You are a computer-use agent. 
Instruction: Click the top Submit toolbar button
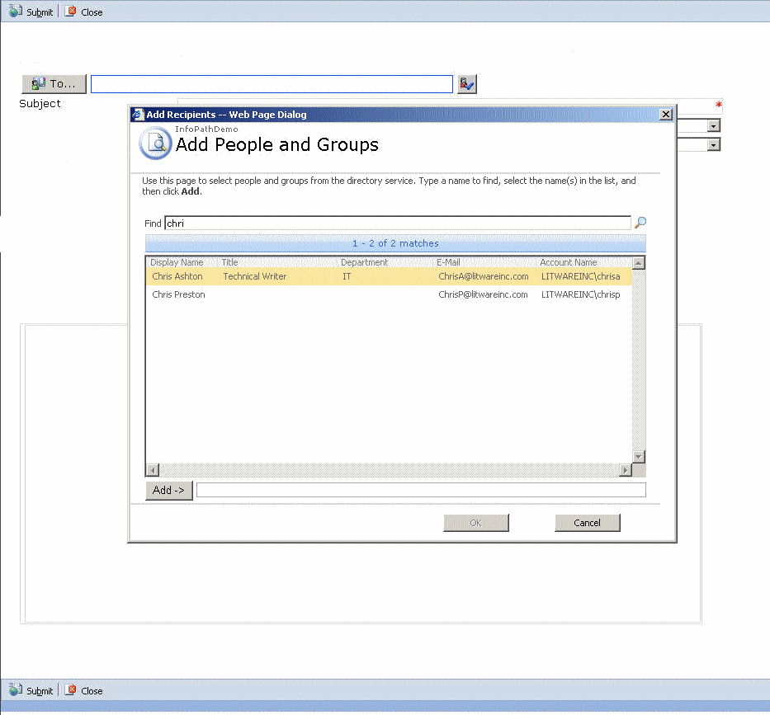coord(31,12)
